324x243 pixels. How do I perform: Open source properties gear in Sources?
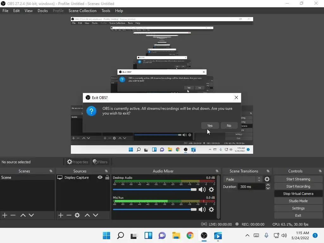[77, 215]
